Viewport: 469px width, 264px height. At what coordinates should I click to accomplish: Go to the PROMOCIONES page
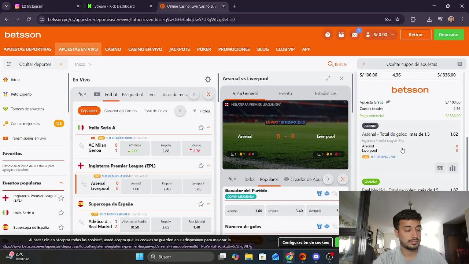pos(234,49)
